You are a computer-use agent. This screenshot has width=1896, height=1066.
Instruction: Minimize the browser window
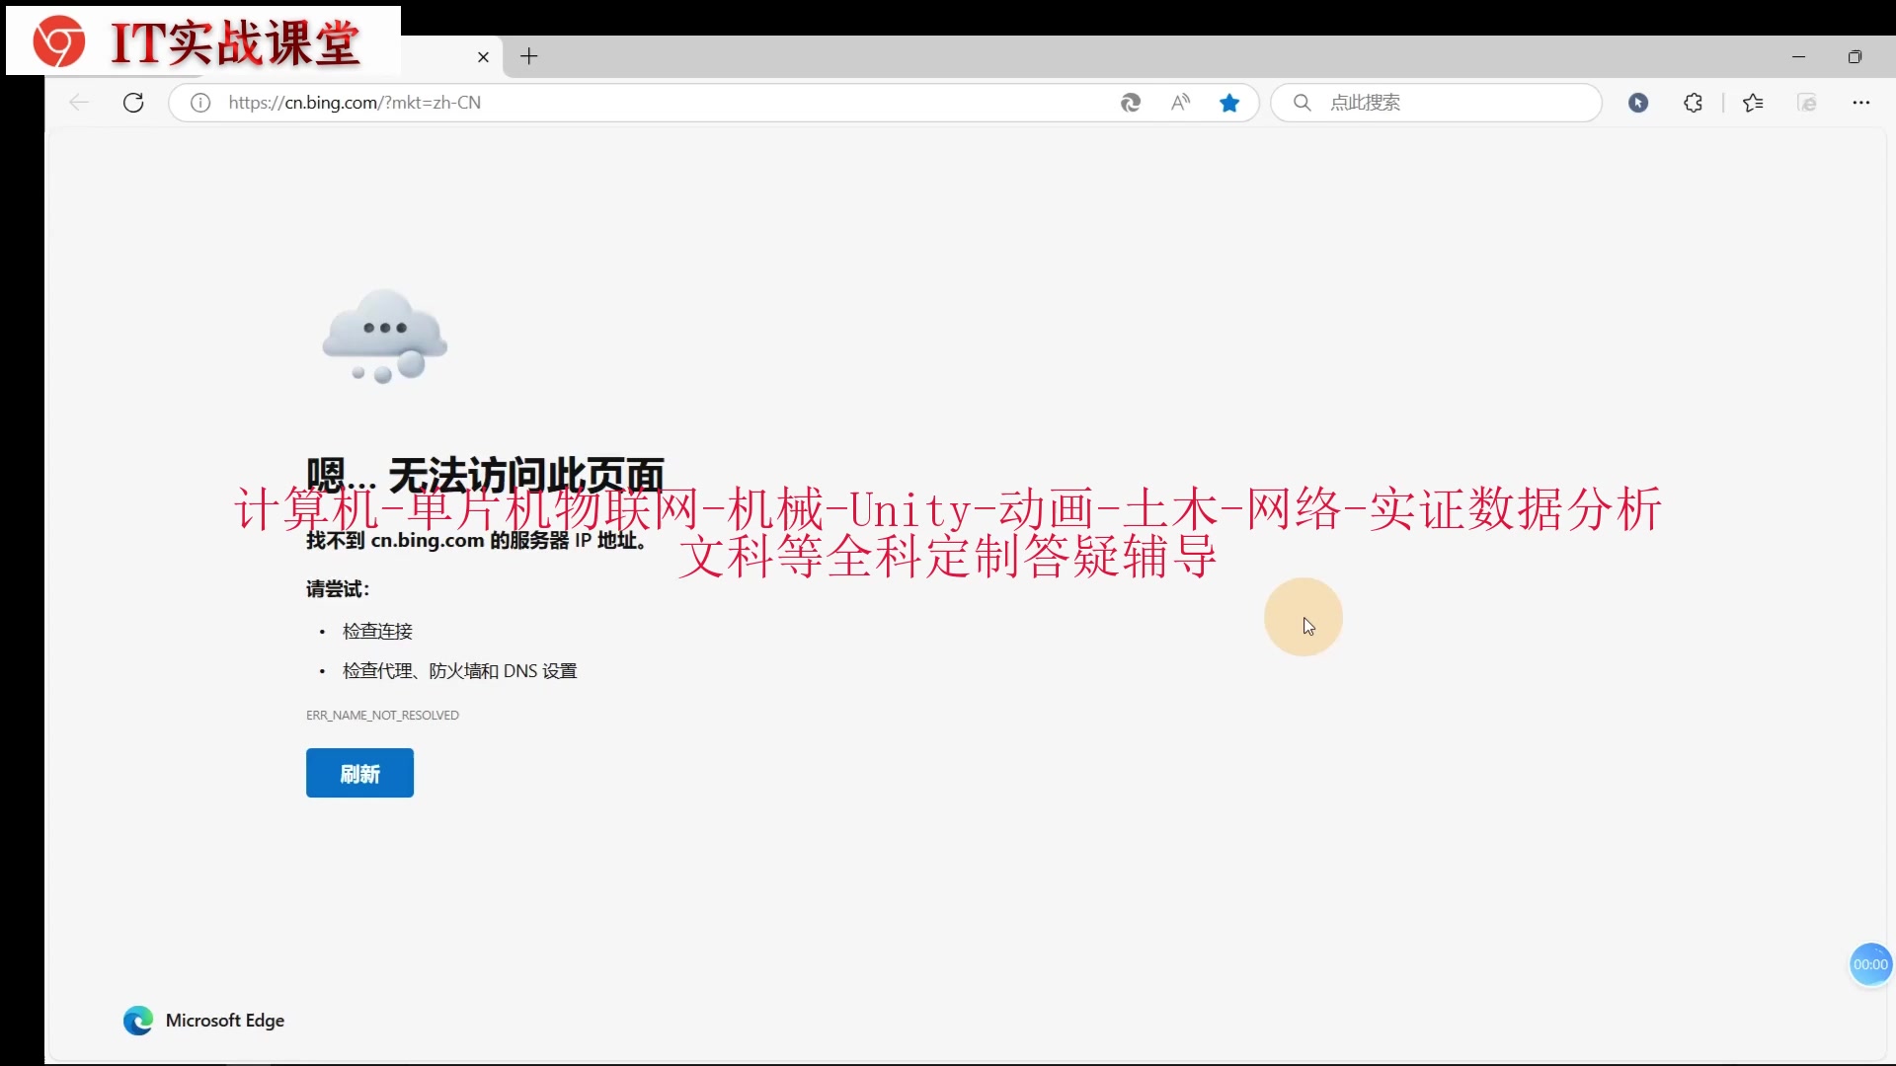tap(1798, 57)
